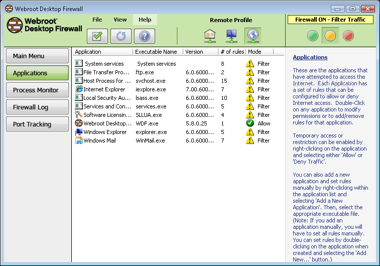Image resolution: width=380 pixels, height=266 pixels.
Task: Set firewall to red block-all light
Action: click(x=348, y=36)
